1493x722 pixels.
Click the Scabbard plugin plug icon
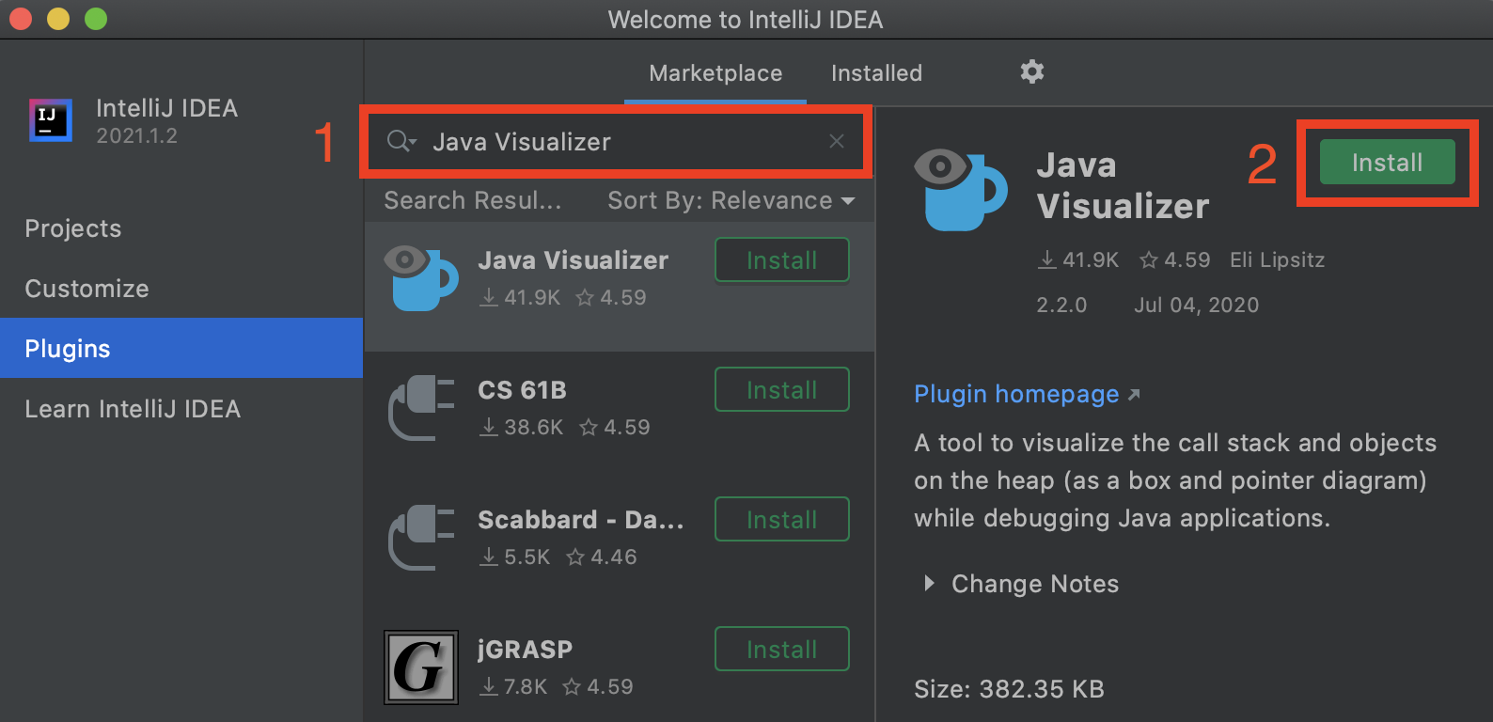421,537
